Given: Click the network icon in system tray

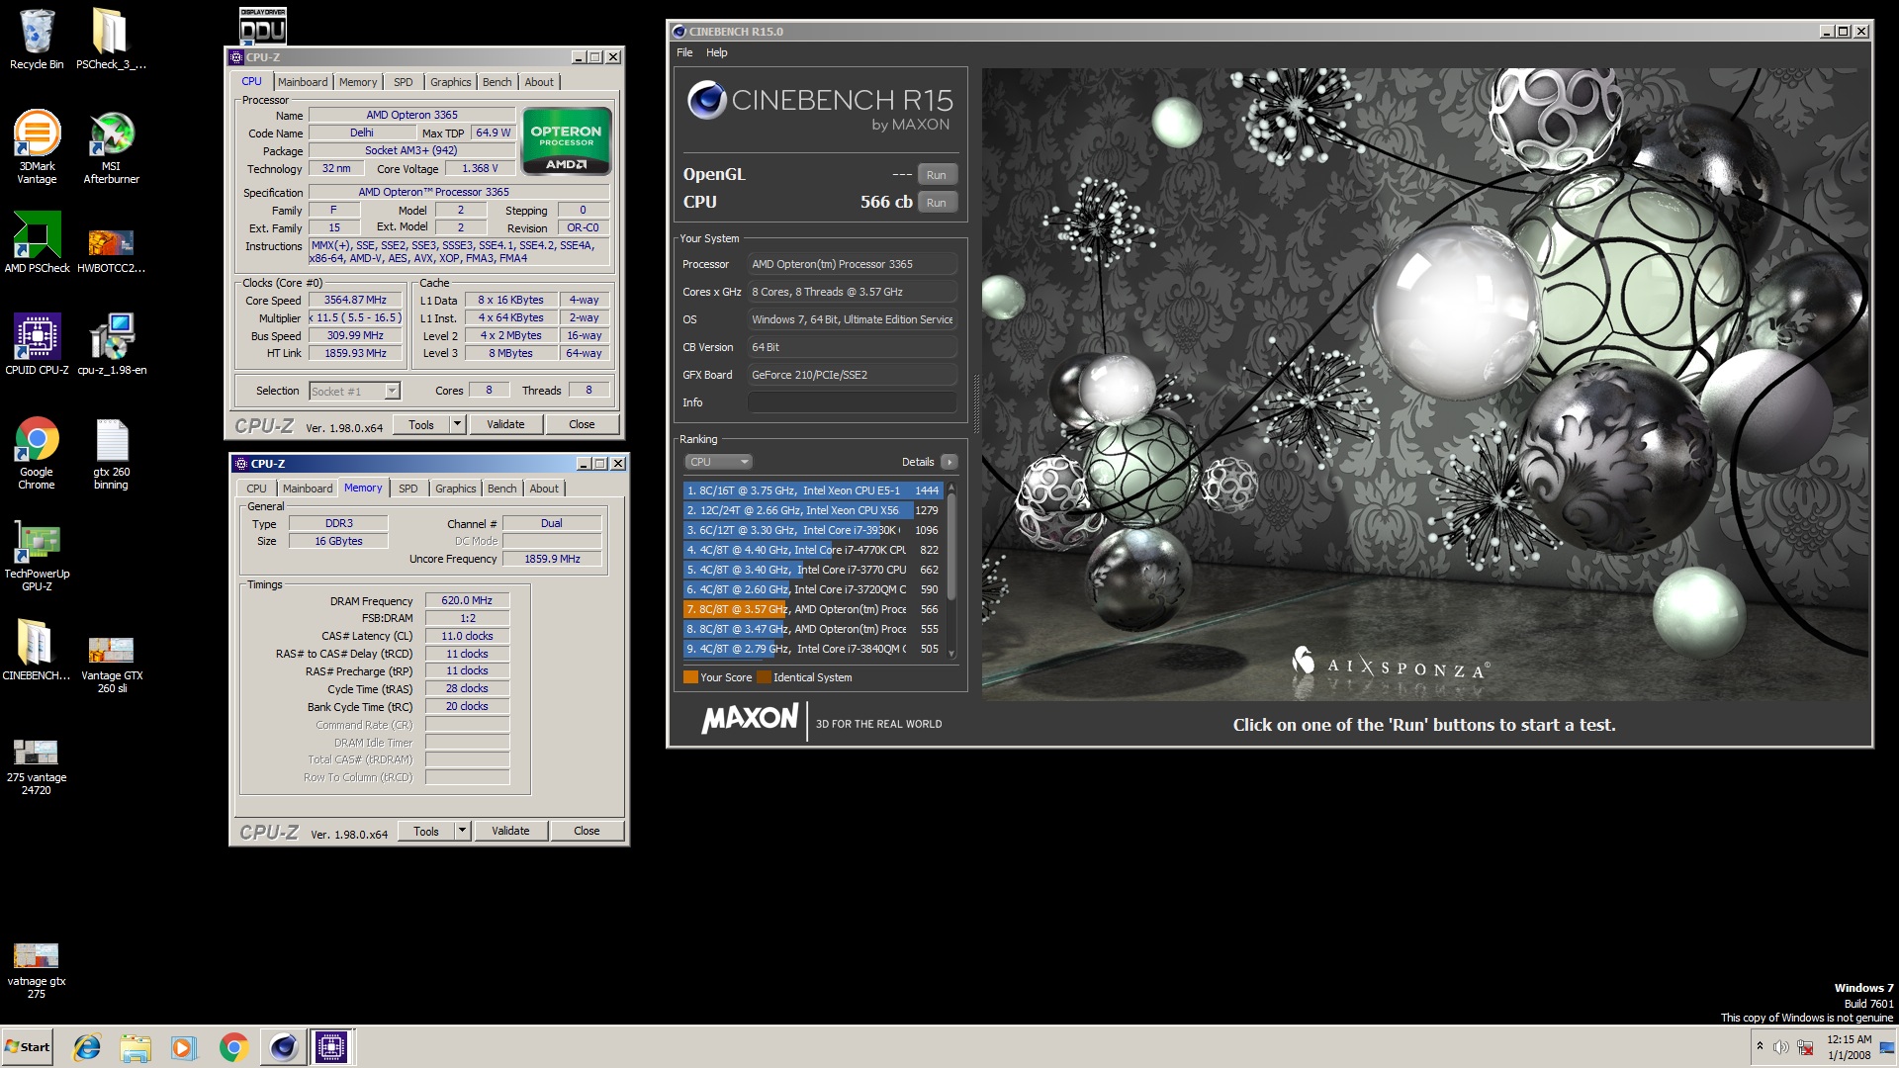Looking at the screenshot, I should point(1805,1047).
